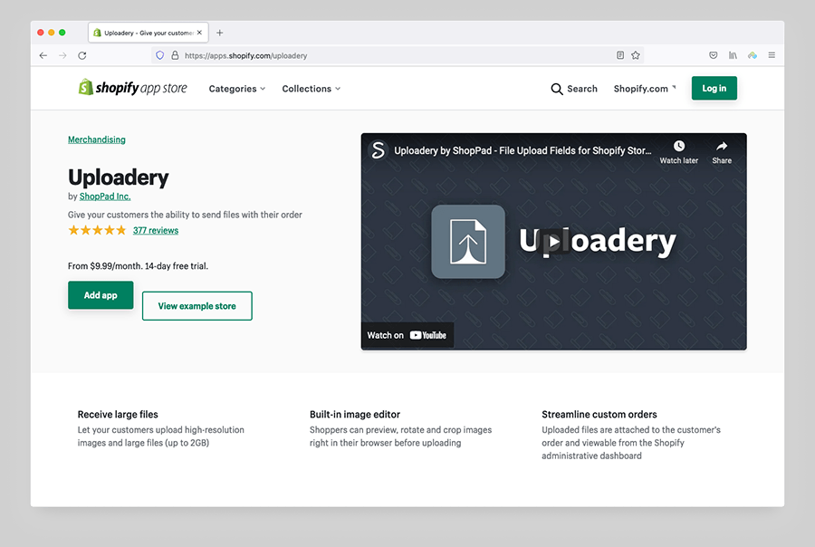The width and height of the screenshot is (815, 547).
Task: Click the padlock site security icon
Action: point(175,55)
